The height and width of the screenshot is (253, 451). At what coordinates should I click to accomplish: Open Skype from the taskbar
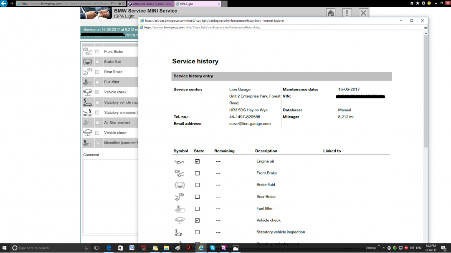click(x=212, y=248)
